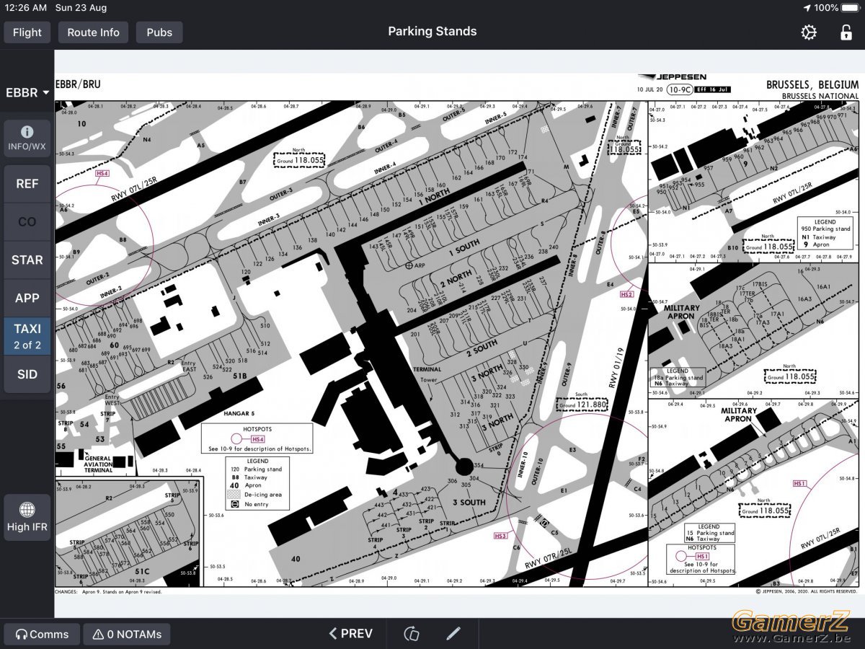Tap the GENERAL AVIATION TERMINAL label
Screen dimensions: 865x649
pyautogui.click(x=99, y=464)
